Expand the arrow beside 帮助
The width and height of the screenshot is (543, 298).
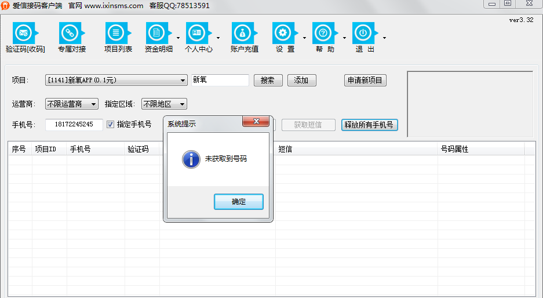coord(344,38)
